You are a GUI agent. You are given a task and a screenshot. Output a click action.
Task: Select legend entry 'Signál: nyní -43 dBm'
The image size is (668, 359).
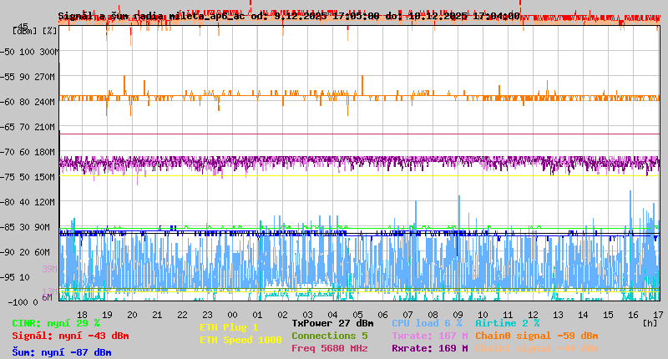[x=70, y=336]
